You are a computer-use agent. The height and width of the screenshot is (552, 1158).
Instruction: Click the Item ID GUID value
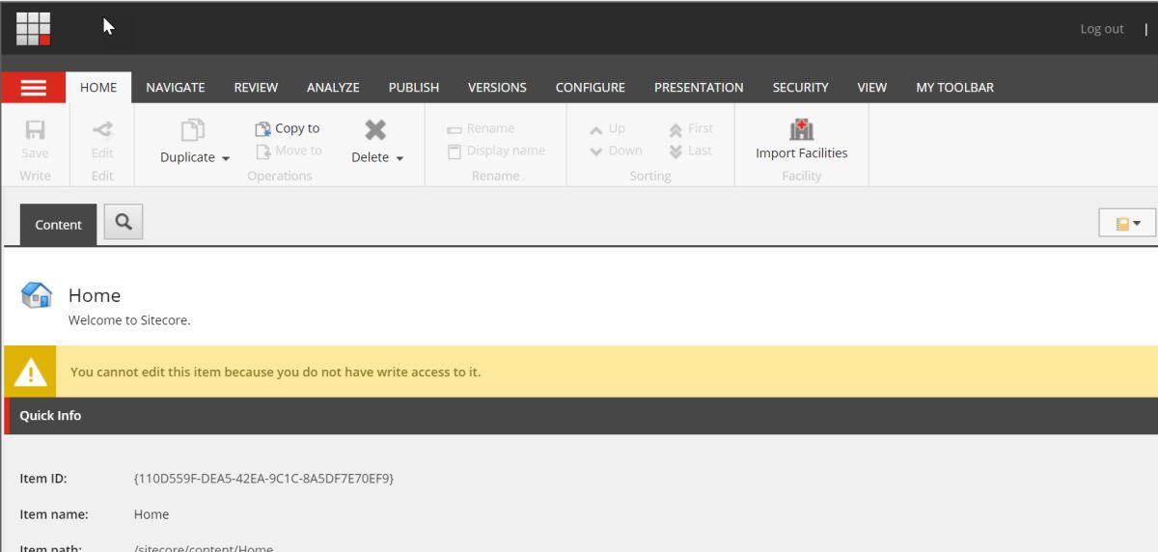263,478
